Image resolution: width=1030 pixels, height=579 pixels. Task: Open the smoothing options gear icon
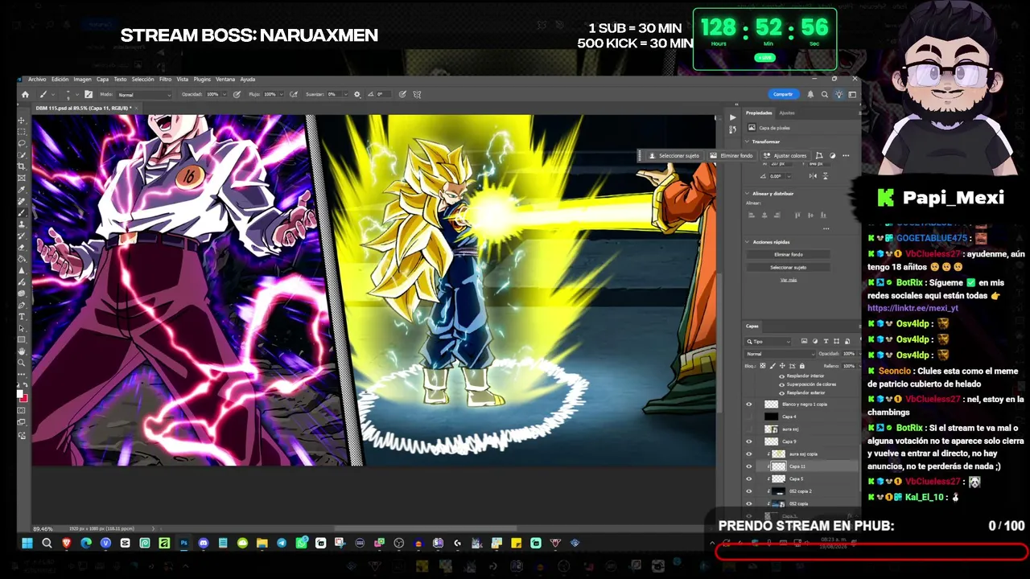tap(357, 94)
